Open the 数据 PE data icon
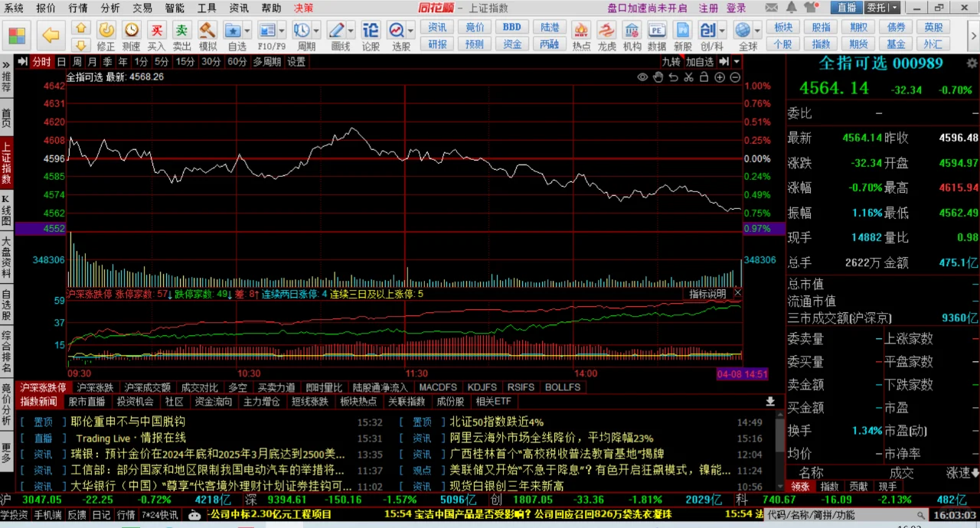Viewport: 980px width, 528px height. (x=657, y=31)
